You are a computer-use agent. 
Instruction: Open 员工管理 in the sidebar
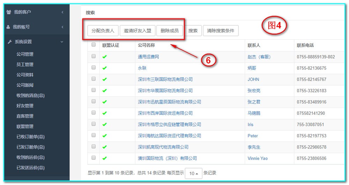click(x=25, y=65)
